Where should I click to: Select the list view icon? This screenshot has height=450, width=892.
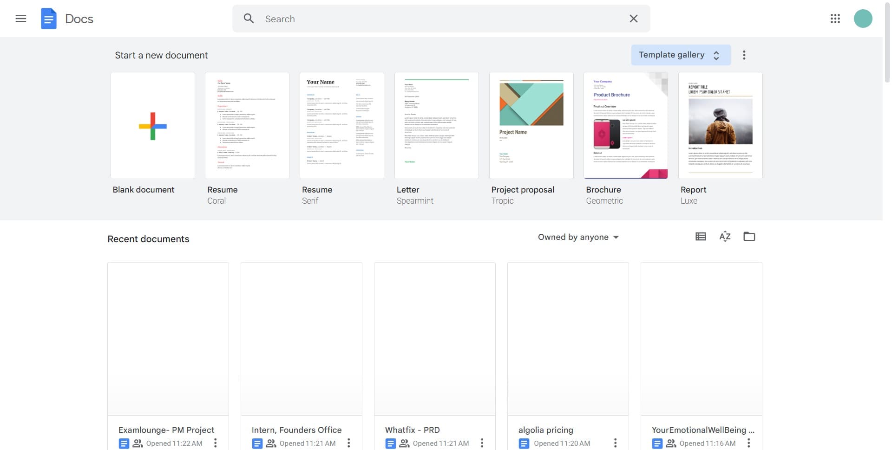[701, 237]
